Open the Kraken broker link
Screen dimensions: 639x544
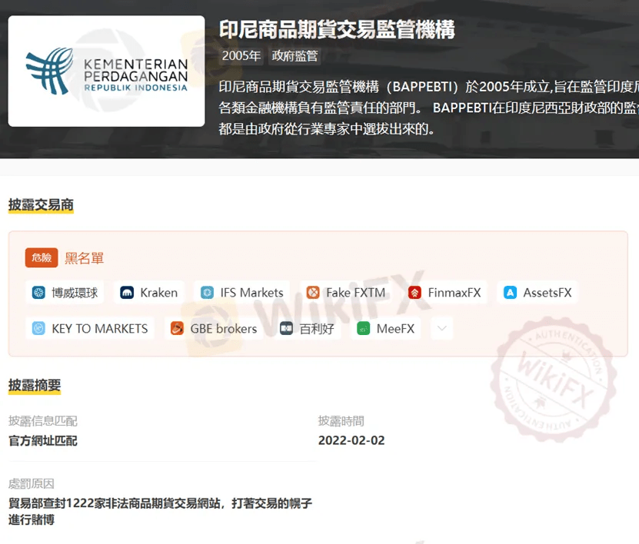pos(149,292)
